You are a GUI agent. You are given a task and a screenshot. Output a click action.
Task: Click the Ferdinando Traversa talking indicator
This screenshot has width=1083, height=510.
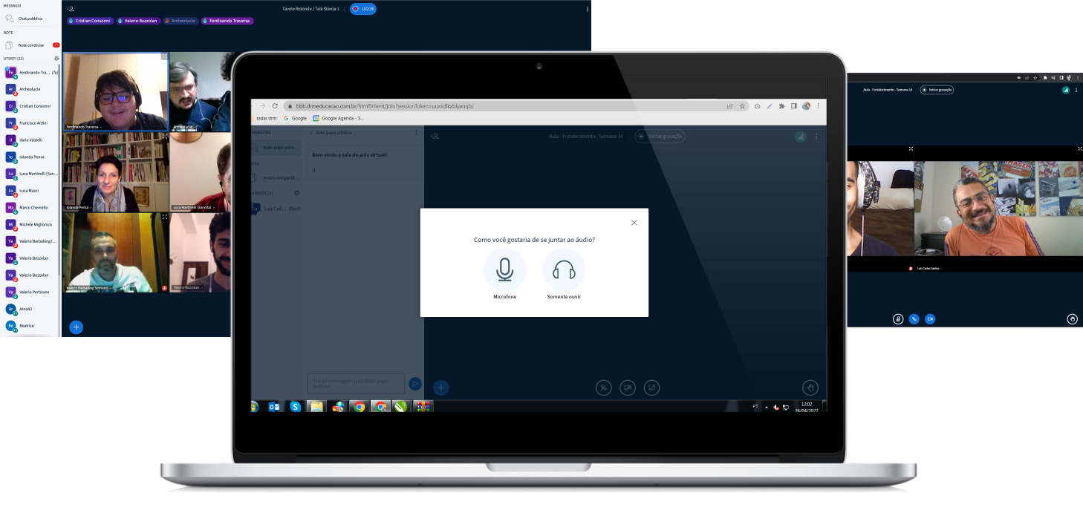click(227, 21)
